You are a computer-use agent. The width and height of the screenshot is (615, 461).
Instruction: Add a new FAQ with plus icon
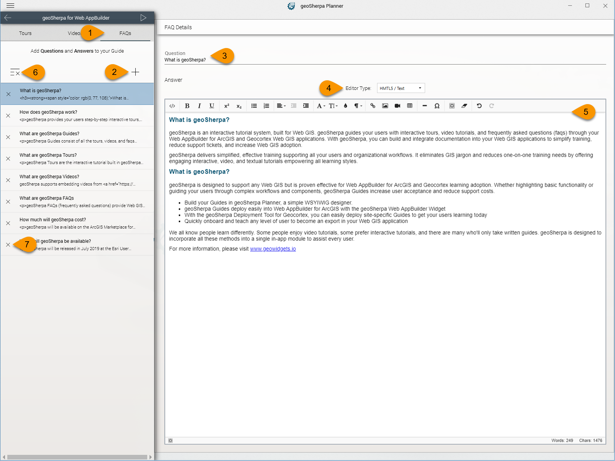point(135,72)
